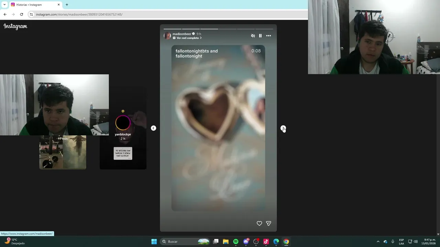The image size is (440, 247).
Task: Open the story options three-dot menu
Action: (268, 36)
